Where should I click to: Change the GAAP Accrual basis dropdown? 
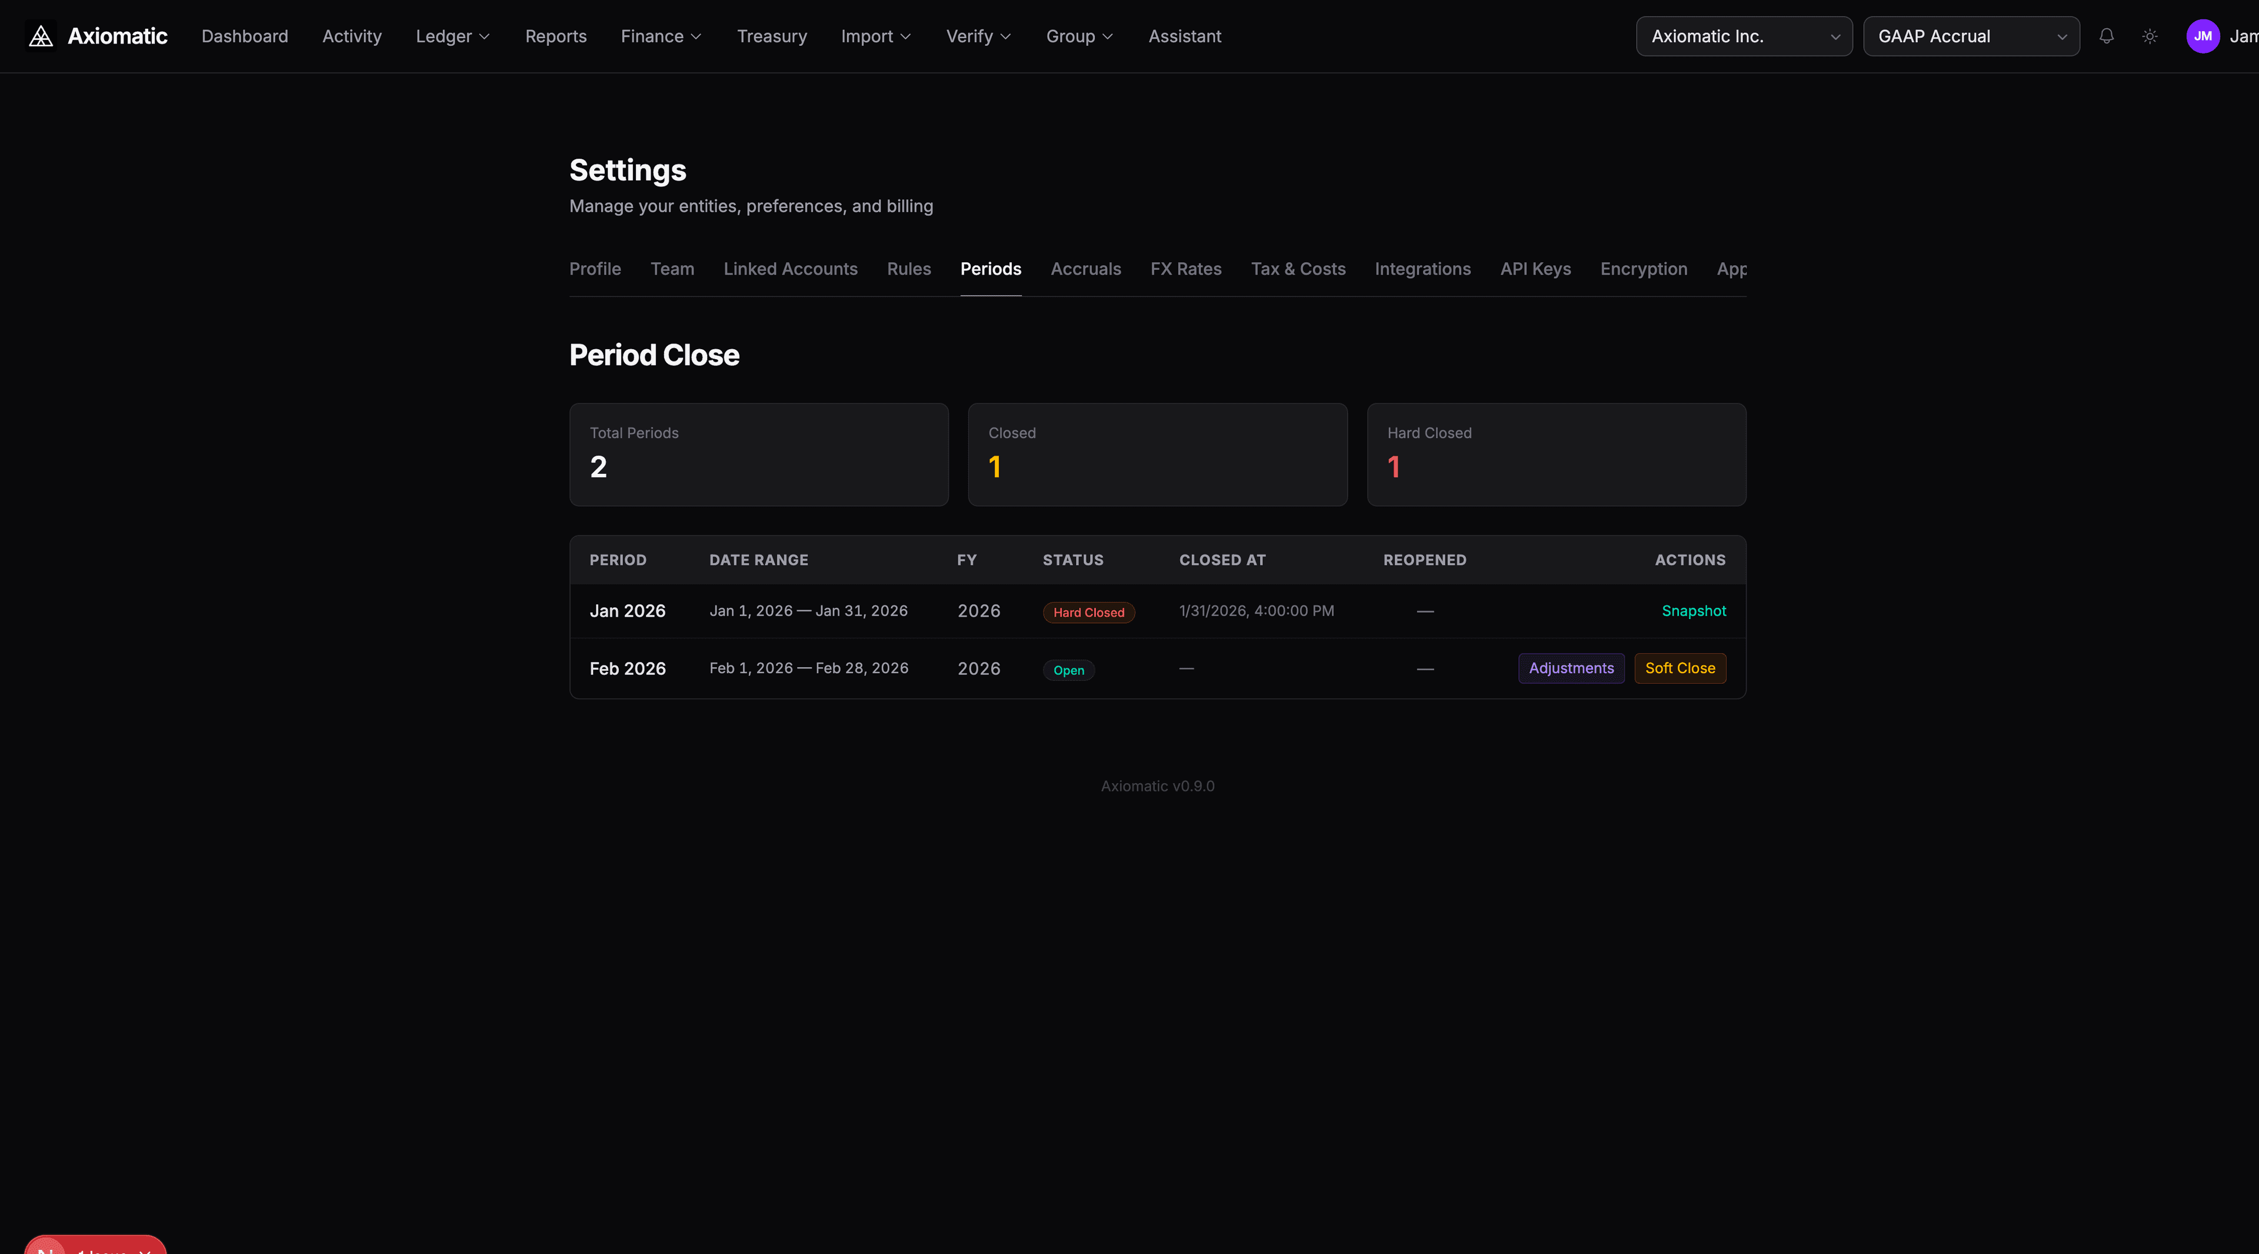coord(1971,36)
